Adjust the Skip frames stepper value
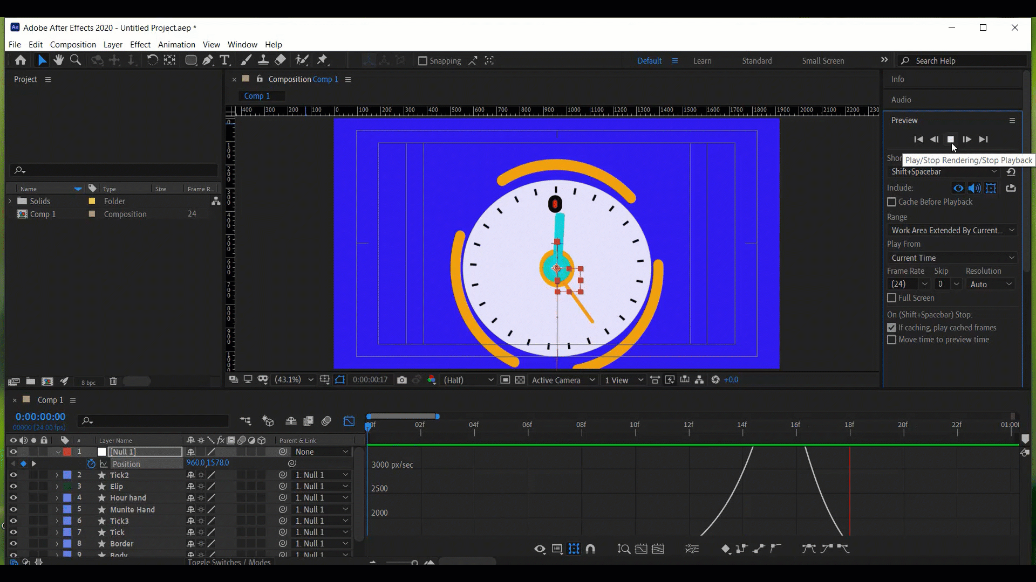The height and width of the screenshot is (582, 1036). pyautogui.click(x=942, y=283)
